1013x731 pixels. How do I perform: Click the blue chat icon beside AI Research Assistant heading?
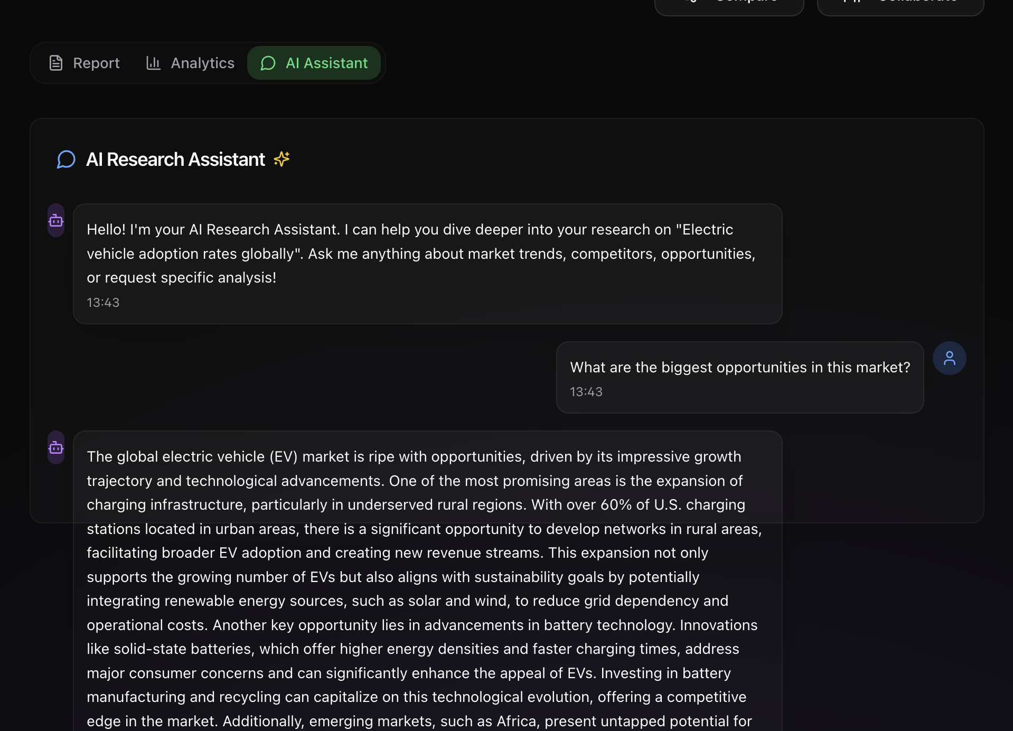tap(66, 160)
